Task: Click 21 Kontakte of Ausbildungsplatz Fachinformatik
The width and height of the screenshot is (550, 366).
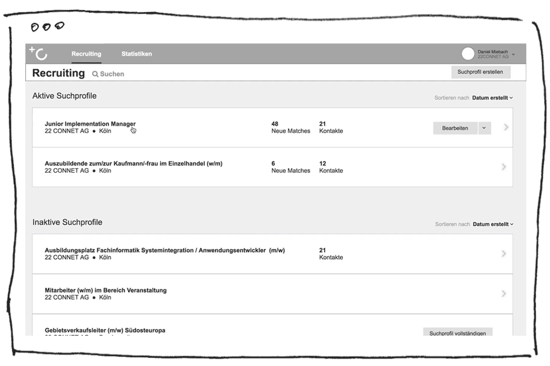Action: tap(331, 253)
